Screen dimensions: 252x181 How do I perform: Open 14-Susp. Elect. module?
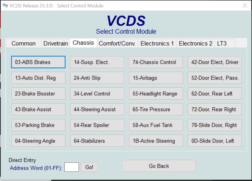point(97,62)
